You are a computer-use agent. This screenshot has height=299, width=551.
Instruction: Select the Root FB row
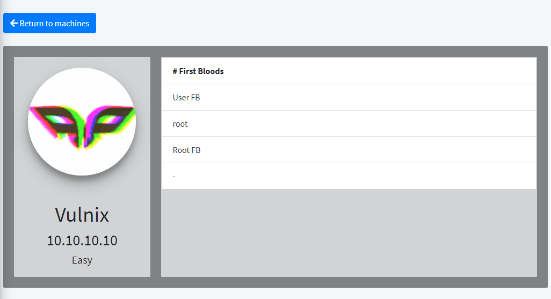[349, 150]
